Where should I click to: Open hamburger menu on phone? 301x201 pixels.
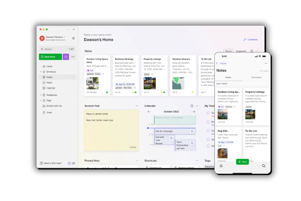(x=221, y=166)
